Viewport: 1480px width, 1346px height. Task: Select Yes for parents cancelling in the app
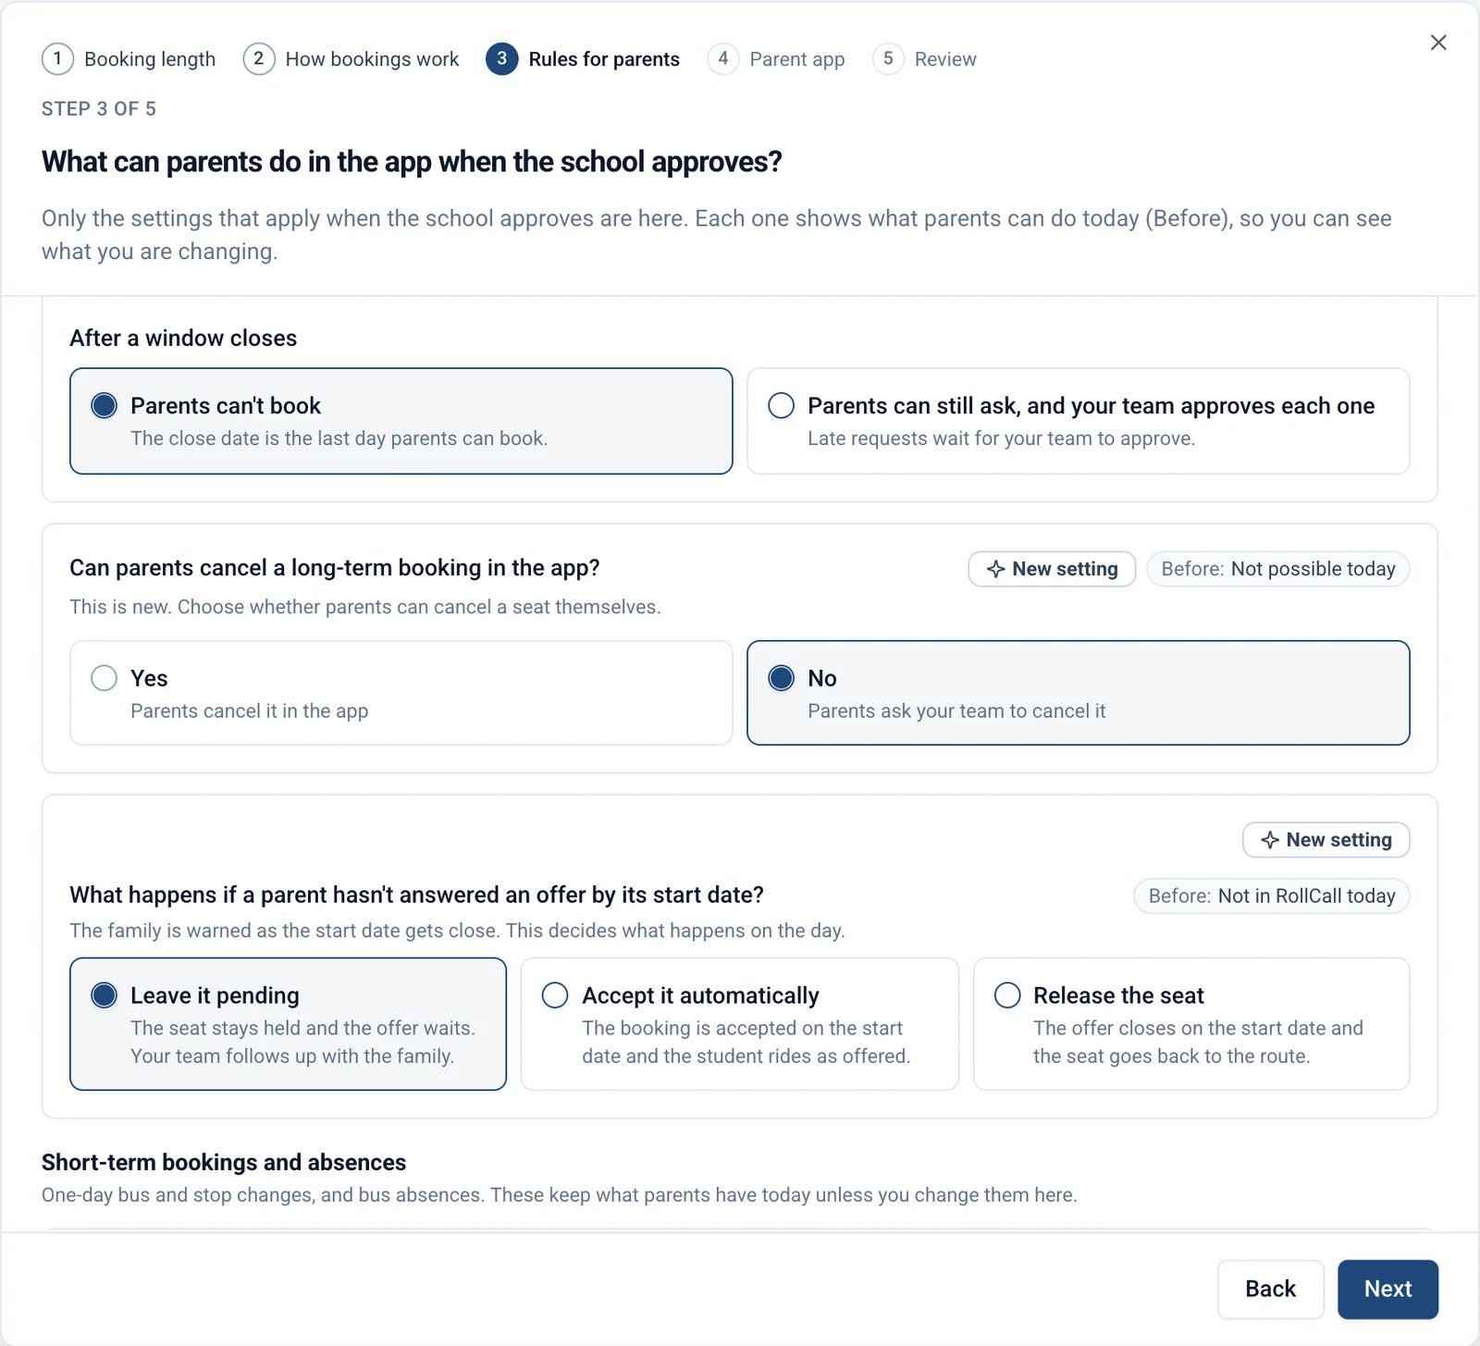click(401, 693)
